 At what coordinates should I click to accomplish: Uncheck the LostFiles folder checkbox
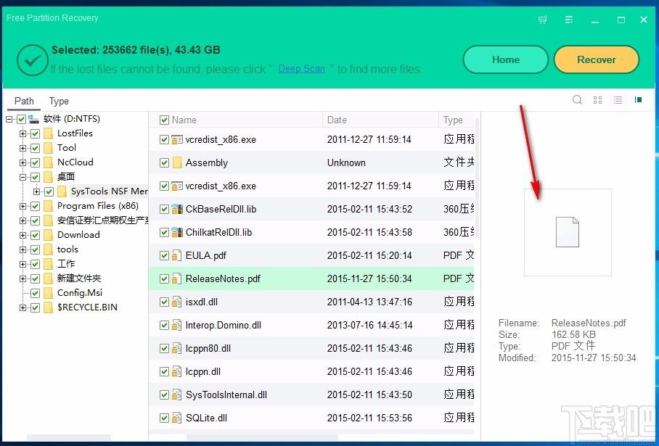coord(36,134)
